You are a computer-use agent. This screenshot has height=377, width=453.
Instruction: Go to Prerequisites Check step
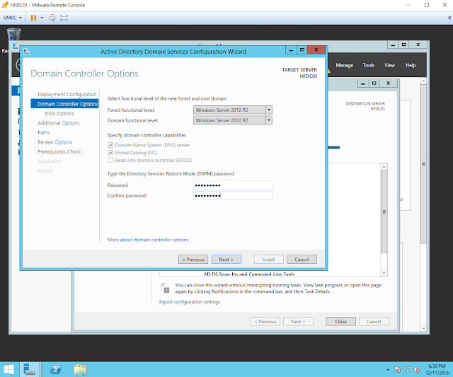[x=59, y=151]
